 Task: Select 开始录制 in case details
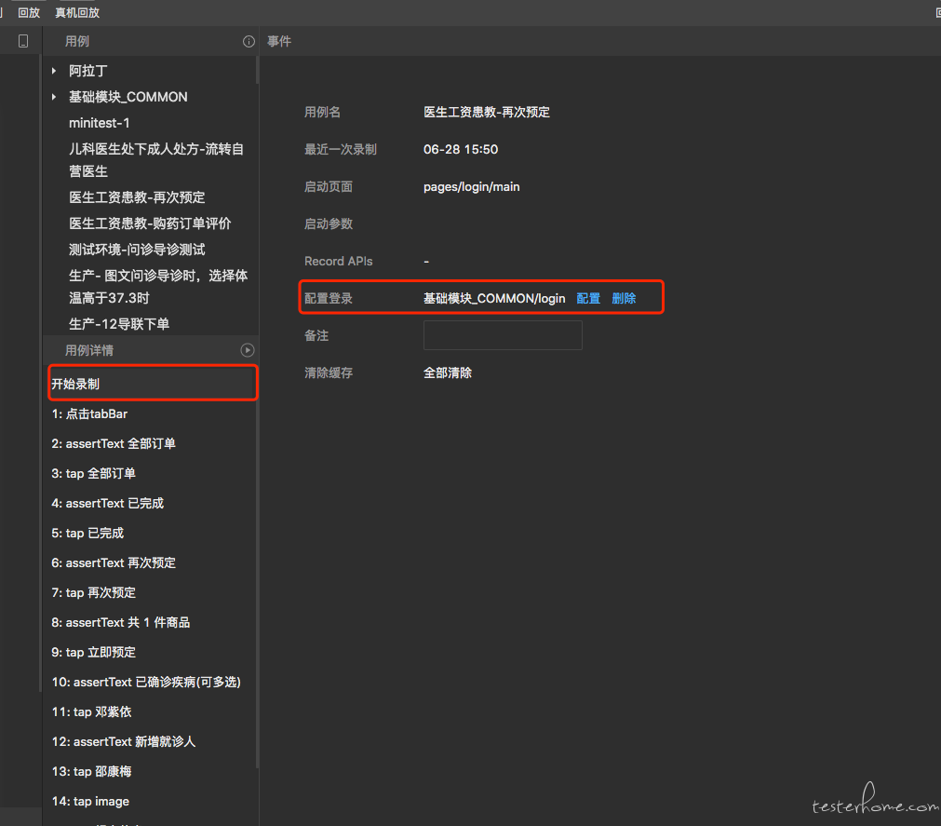(x=153, y=384)
